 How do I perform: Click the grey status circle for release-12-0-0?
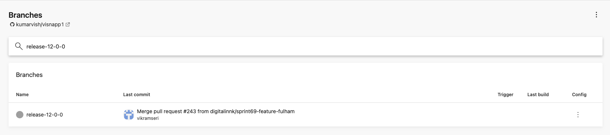(x=20, y=115)
